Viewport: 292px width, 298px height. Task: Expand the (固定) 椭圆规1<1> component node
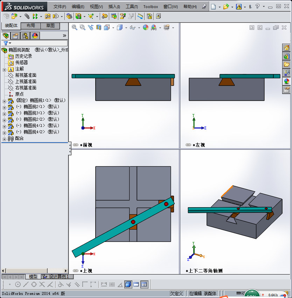click(x=4, y=101)
